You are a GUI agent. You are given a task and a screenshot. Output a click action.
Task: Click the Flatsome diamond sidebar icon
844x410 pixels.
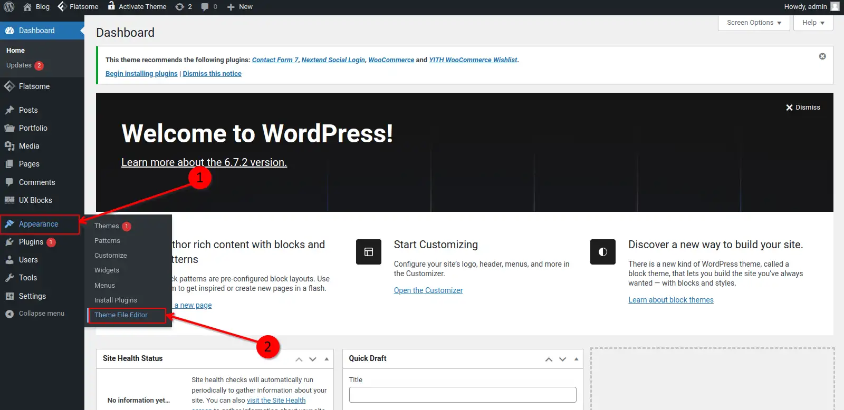(x=9, y=86)
